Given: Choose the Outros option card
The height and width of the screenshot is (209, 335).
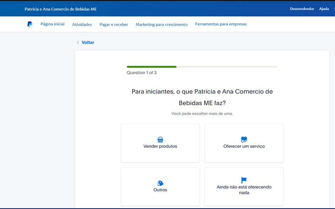Looking at the screenshot, I should tap(160, 187).
